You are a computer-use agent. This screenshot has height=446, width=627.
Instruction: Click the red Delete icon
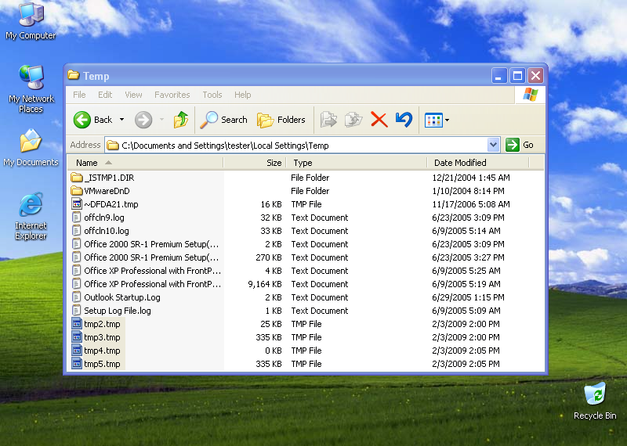click(x=379, y=120)
